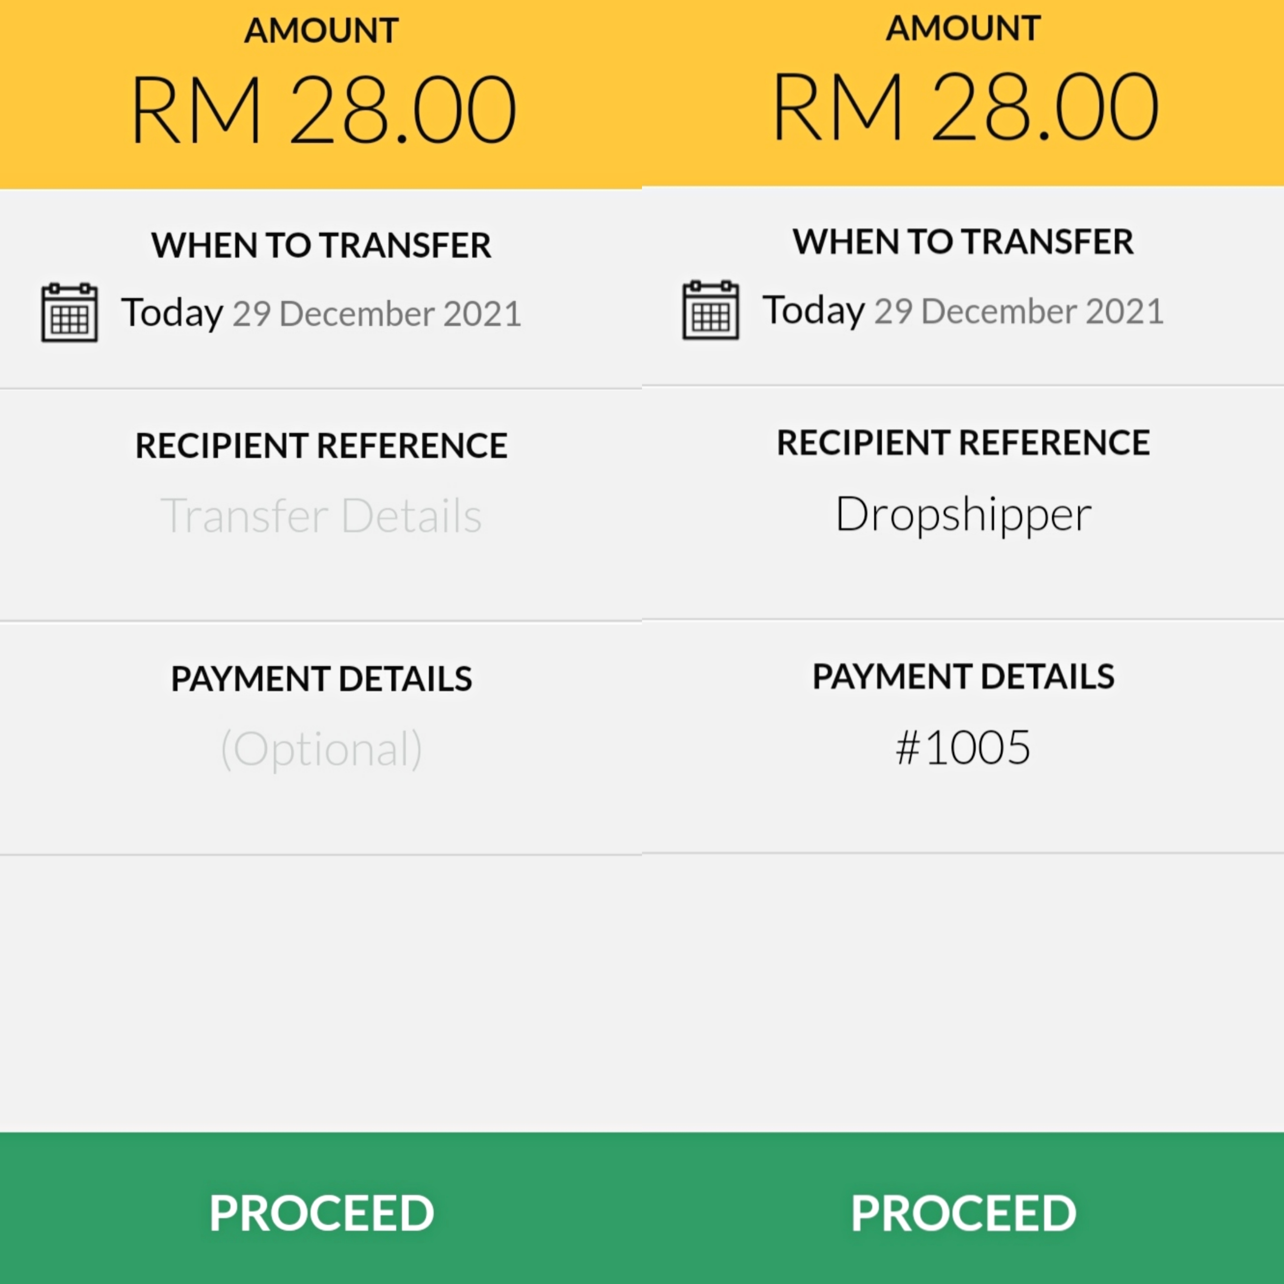
Task: Tap the Dropshipper recipient reference field
Action: (963, 514)
